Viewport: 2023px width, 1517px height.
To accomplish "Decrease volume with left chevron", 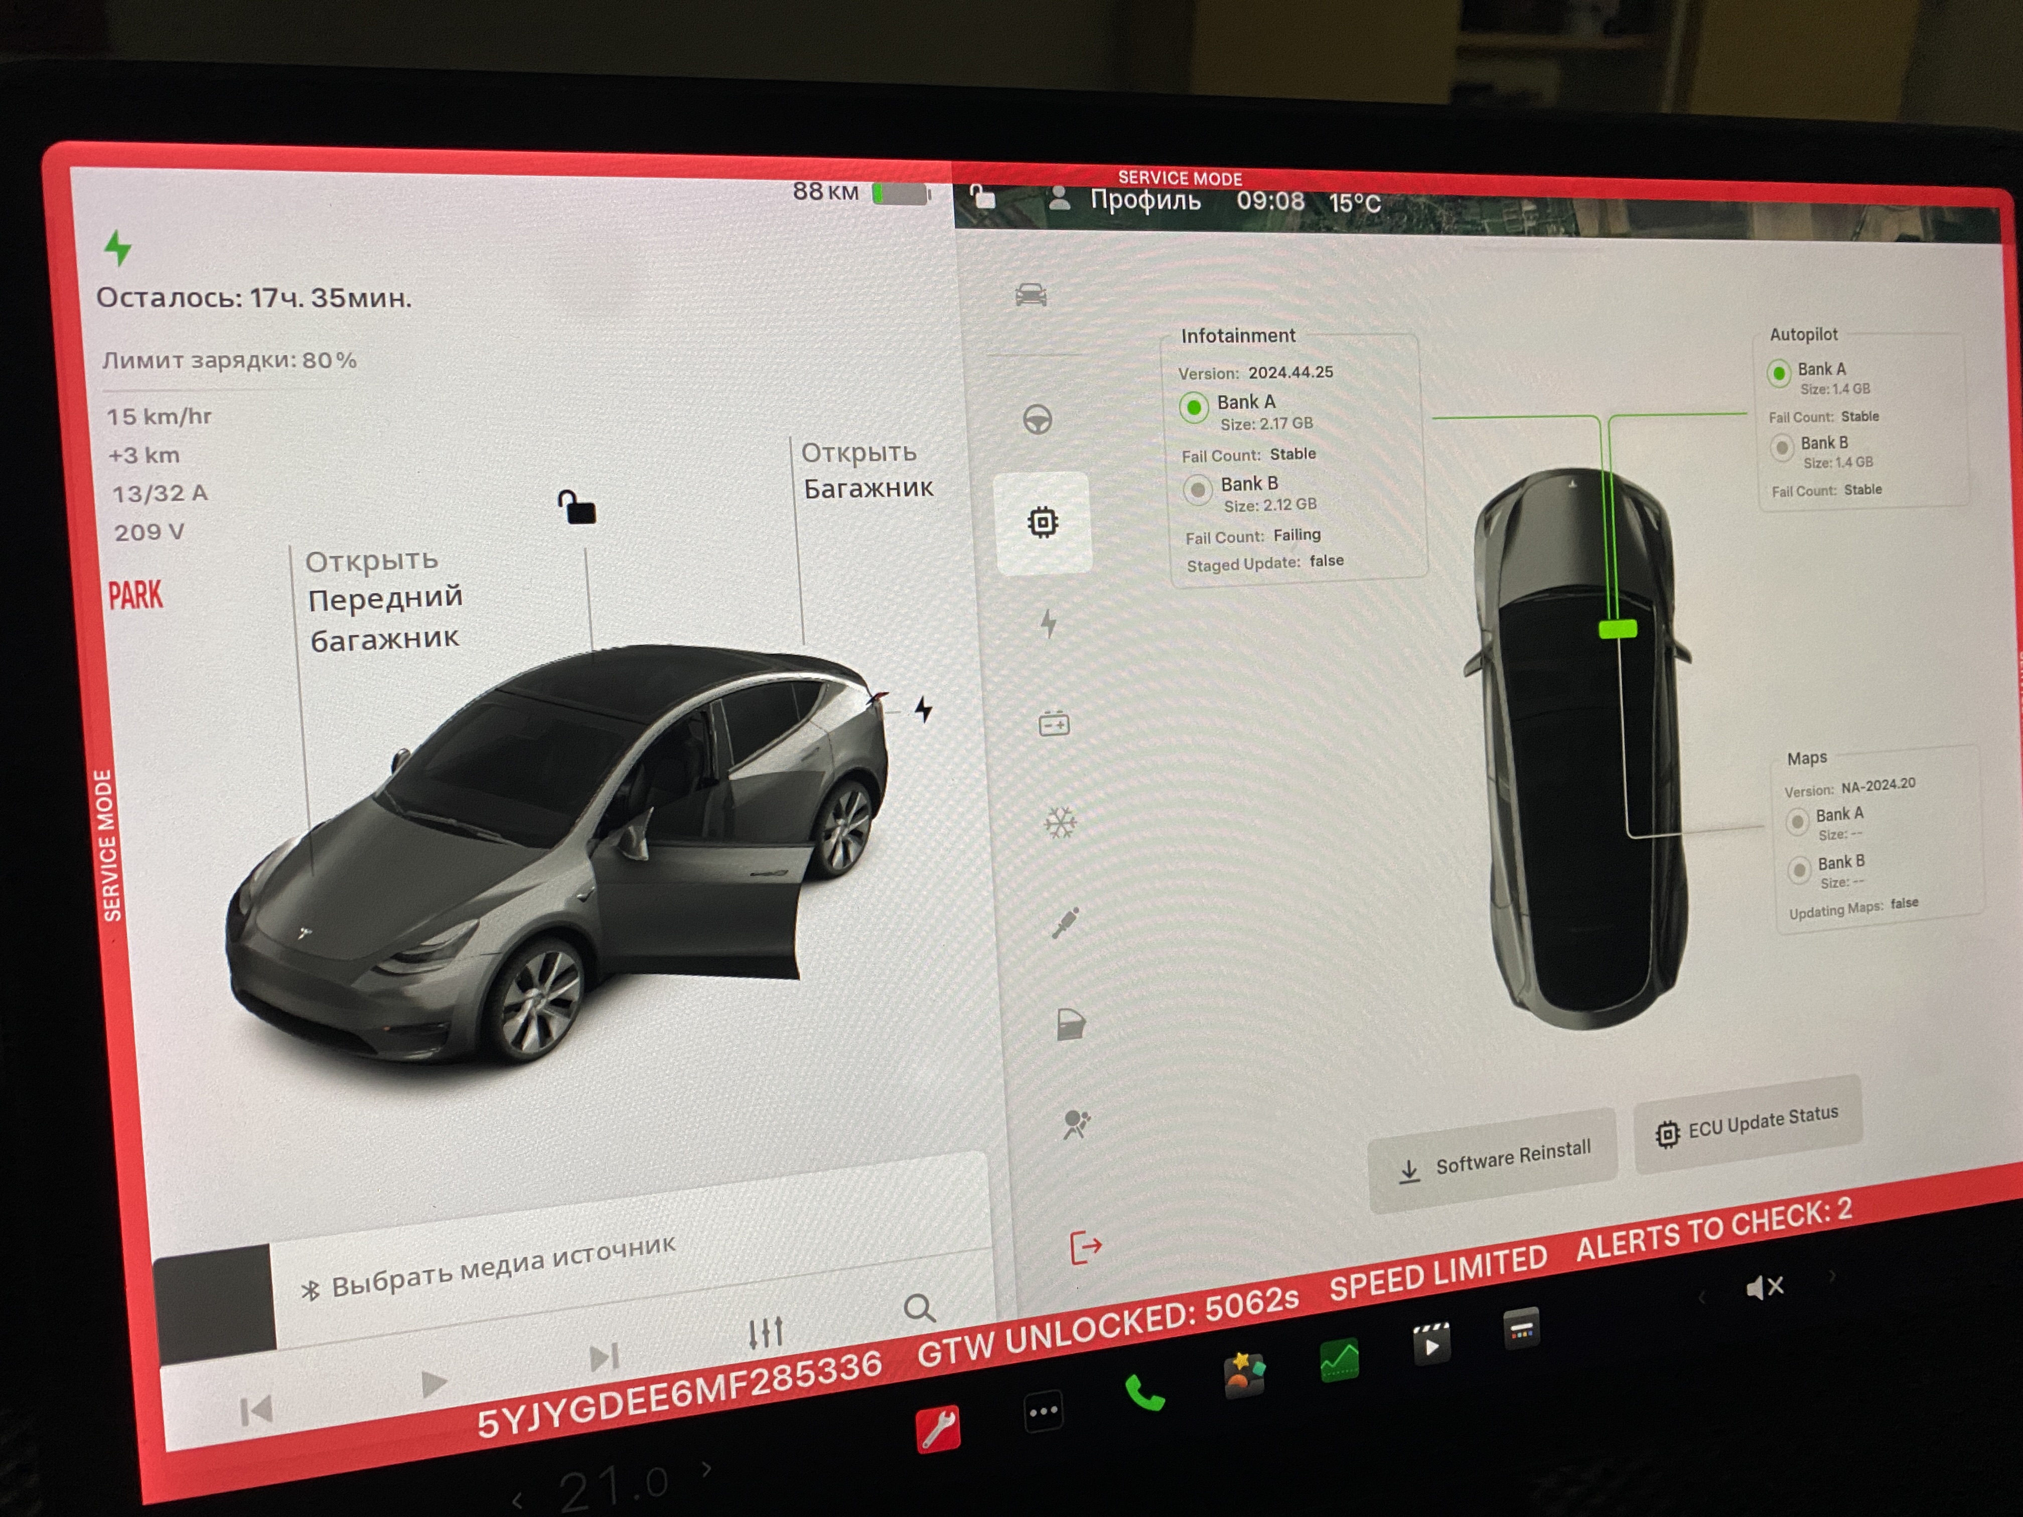I will tap(1701, 1298).
